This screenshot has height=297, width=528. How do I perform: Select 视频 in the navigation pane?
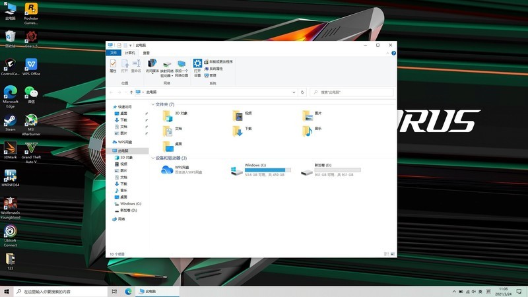[x=121, y=164]
